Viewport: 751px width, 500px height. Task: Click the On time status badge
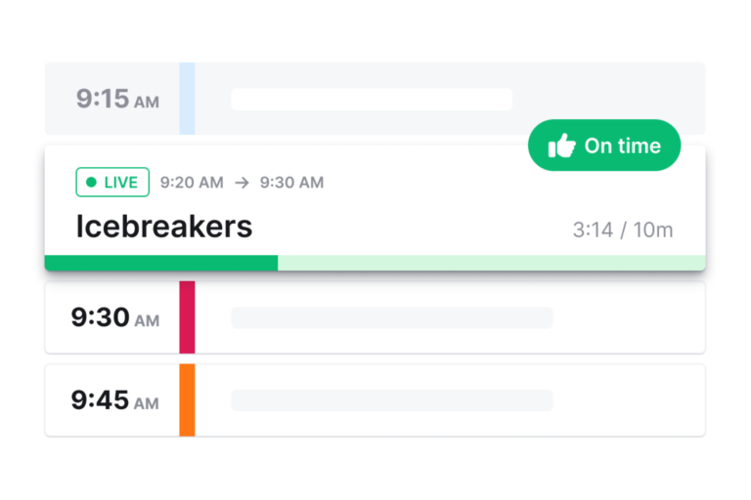click(x=604, y=145)
